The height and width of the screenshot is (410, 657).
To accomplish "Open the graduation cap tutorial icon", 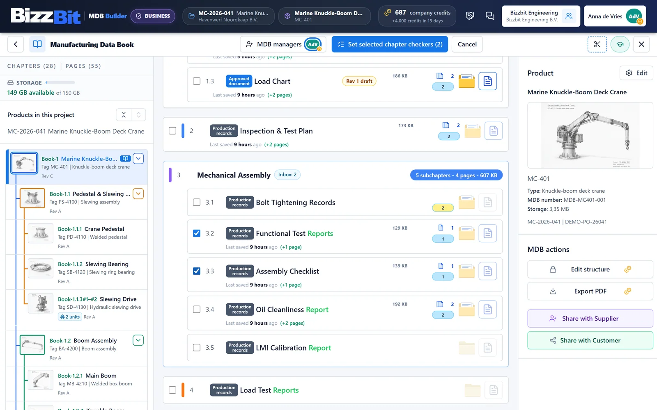I will click(620, 44).
